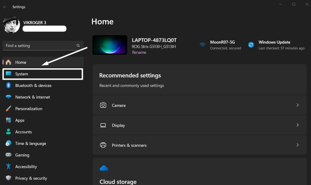Viewport: 311px width, 185px height.
Task: Select Home in the navigation menu
Action: pyautogui.click(x=21, y=62)
